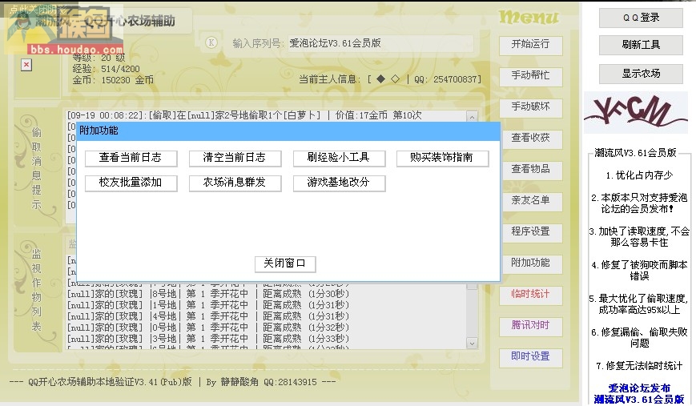Click the 校友批量添加 button
Viewport: 696px width, 406px height.
pos(131,183)
